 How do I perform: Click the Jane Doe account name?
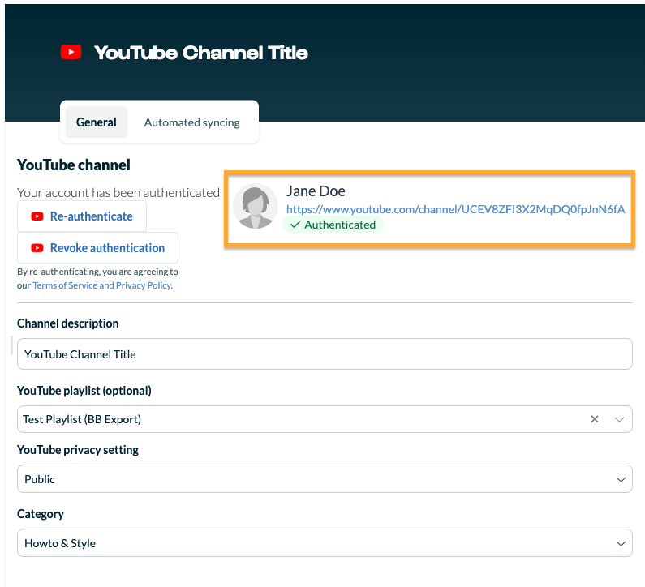click(316, 191)
